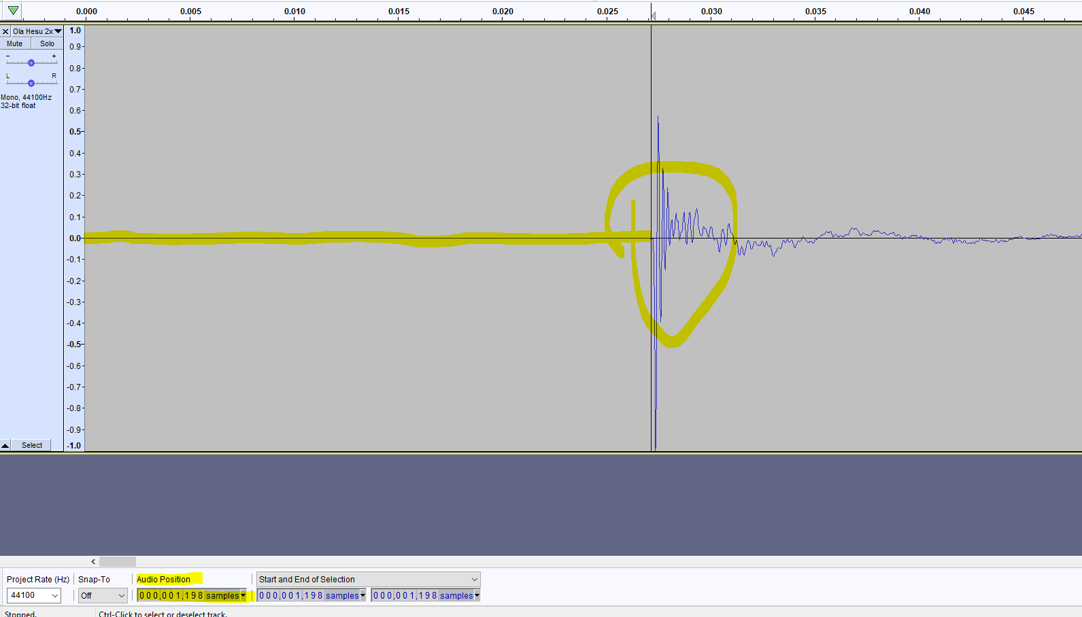Click the horizontal scrollbar thumb
The image size is (1082, 617).
(118, 562)
